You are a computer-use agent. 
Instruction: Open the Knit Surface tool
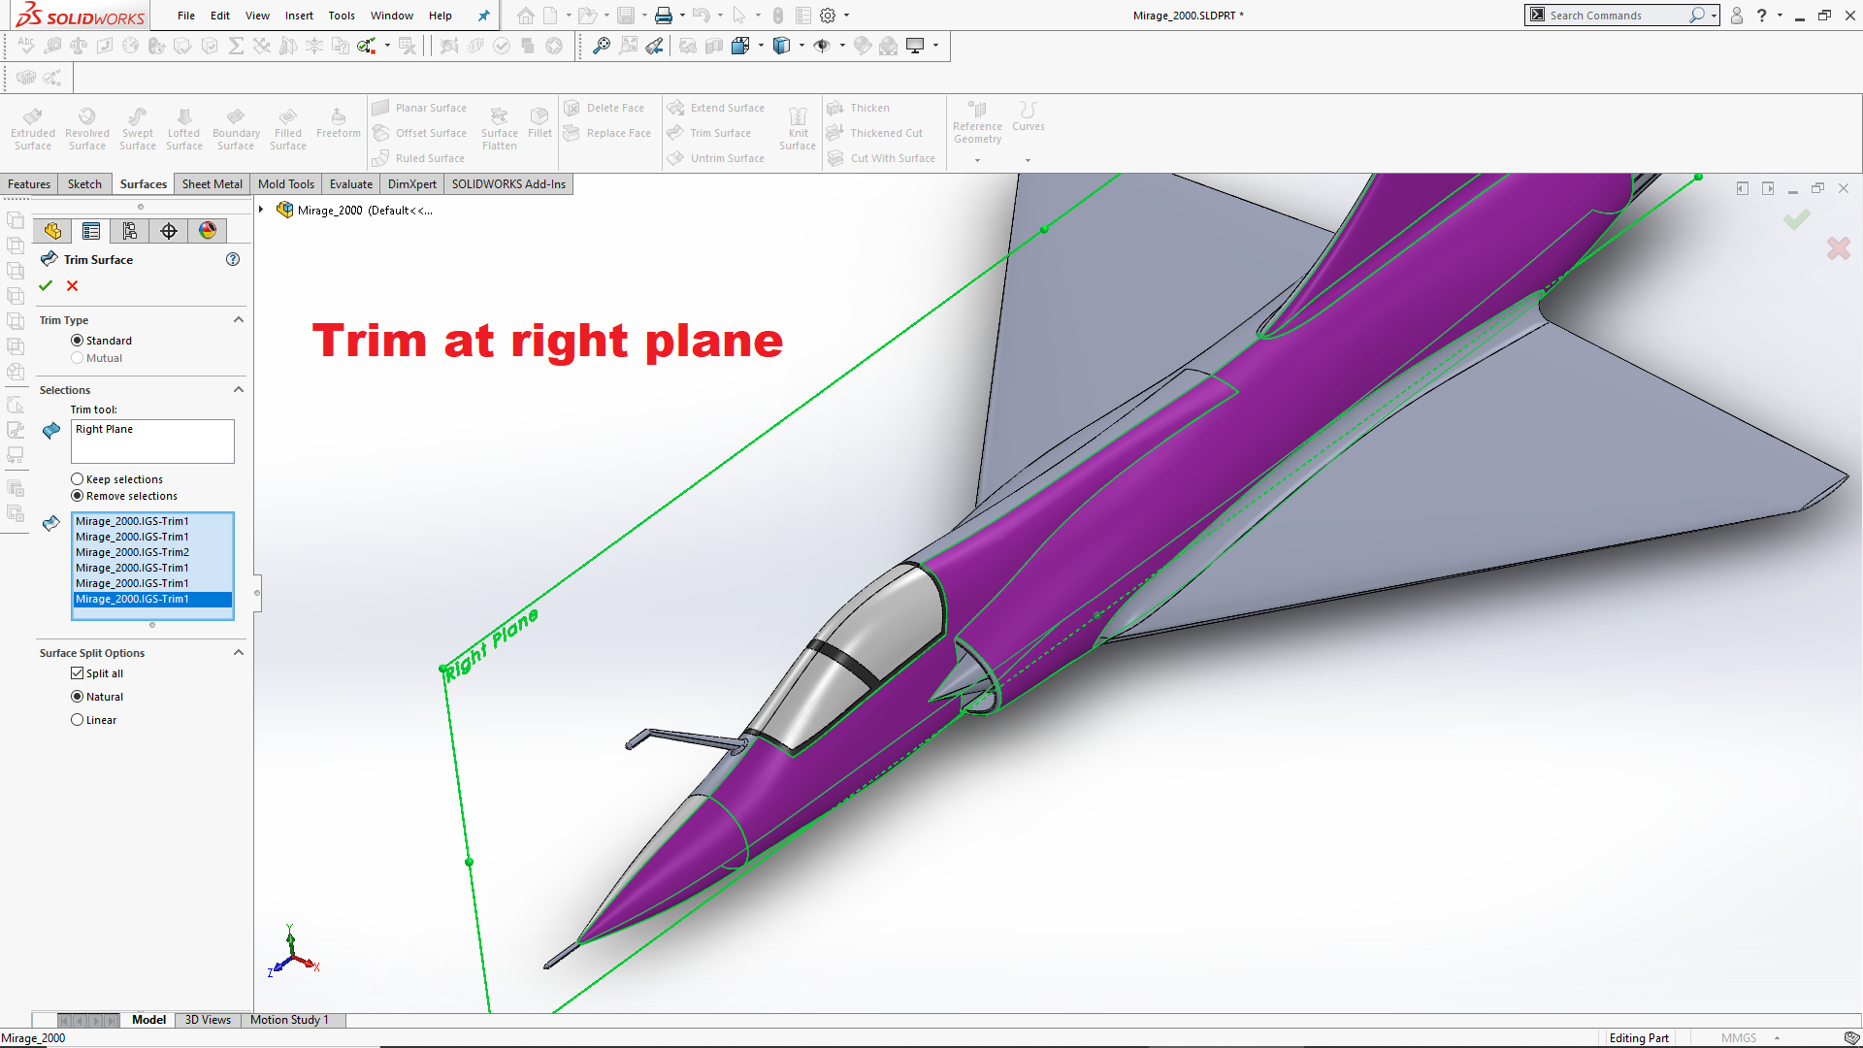click(x=798, y=127)
